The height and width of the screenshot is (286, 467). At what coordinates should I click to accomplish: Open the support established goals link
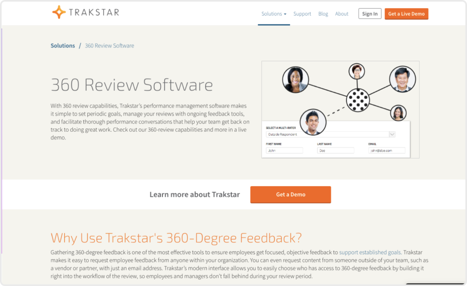point(370,252)
